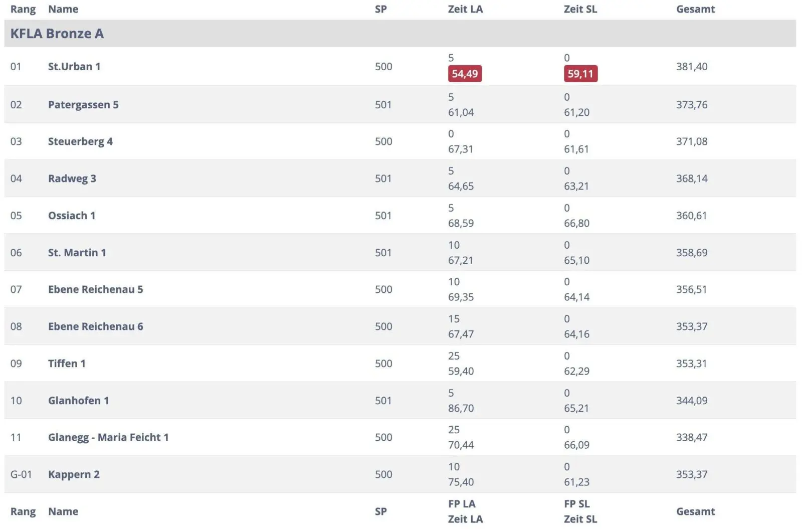
Task: Click the Radweg 3 team name
Action: 72,179
